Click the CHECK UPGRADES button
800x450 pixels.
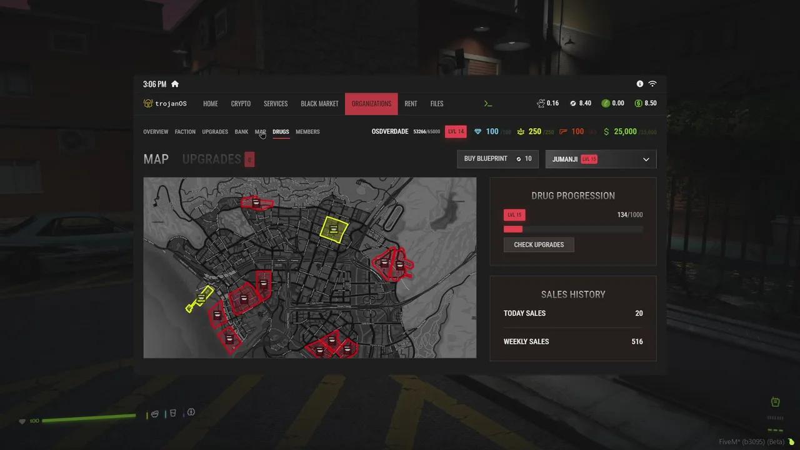(539, 245)
